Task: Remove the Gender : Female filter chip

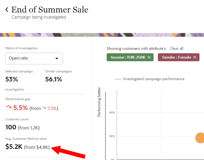Action: click(195, 57)
